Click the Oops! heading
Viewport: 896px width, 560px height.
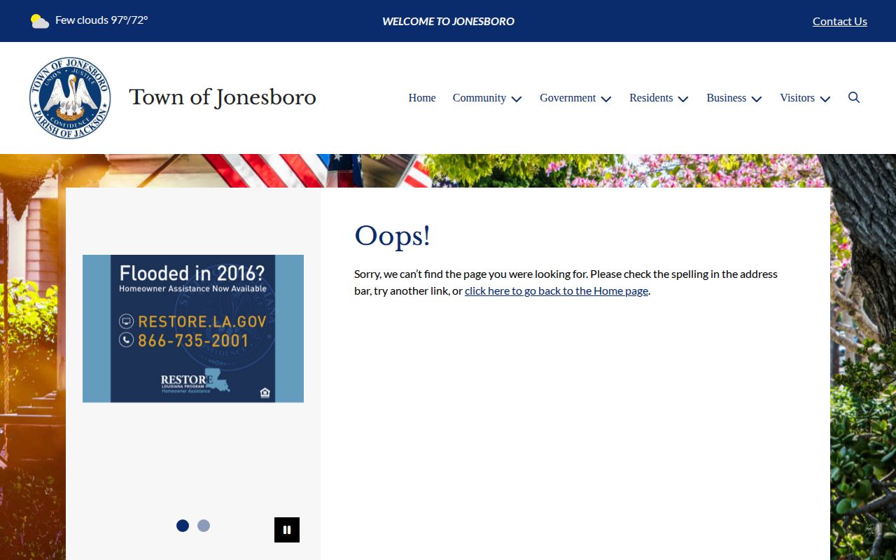click(392, 236)
